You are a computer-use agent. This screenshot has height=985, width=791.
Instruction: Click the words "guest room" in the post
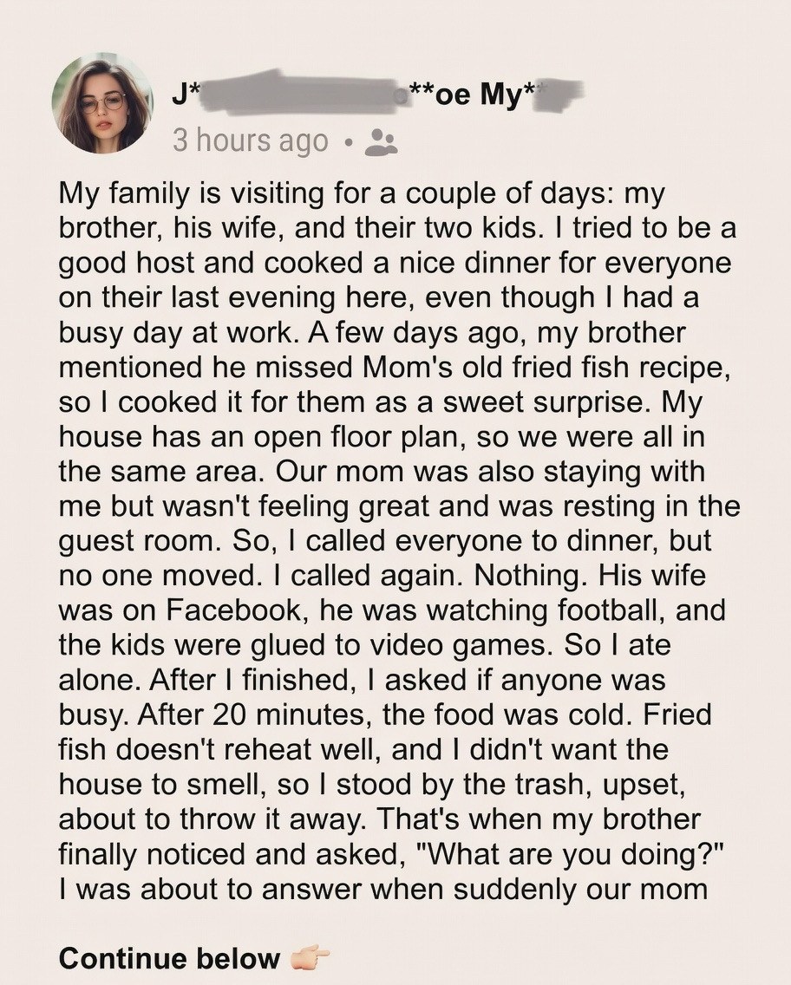pyautogui.click(x=134, y=539)
